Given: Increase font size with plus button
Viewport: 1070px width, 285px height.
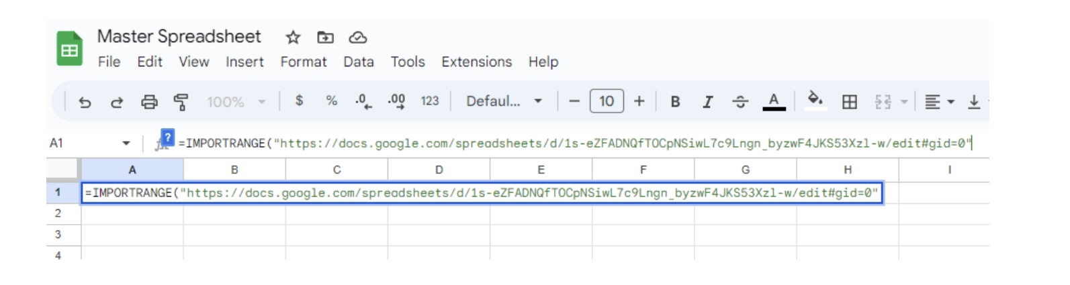Looking at the screenshot, I should click(x=639, y=101).
